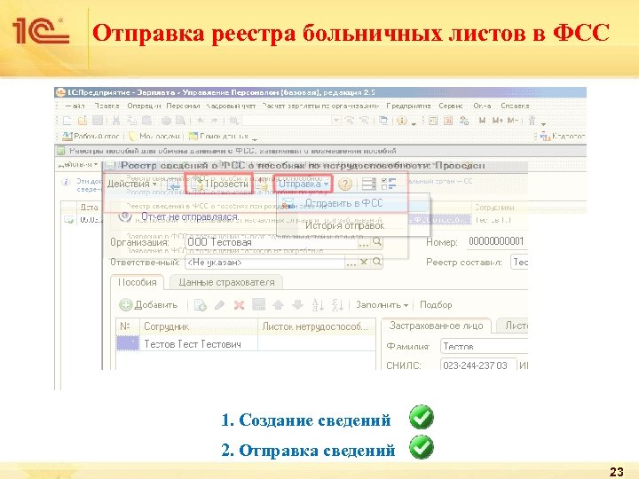Click the move down arrow icon
This screenshot has height=479, width=639.
coord(298,304)
